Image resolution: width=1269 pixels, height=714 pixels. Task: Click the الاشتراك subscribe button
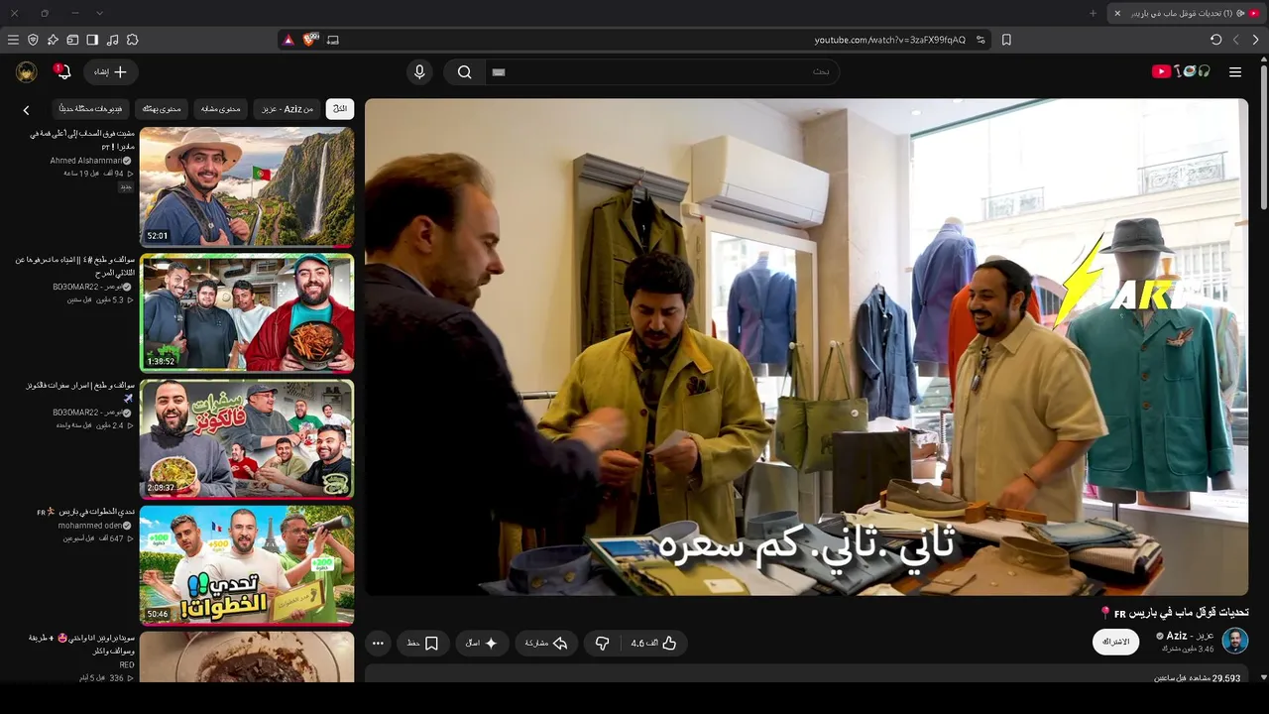[1116, 642]
